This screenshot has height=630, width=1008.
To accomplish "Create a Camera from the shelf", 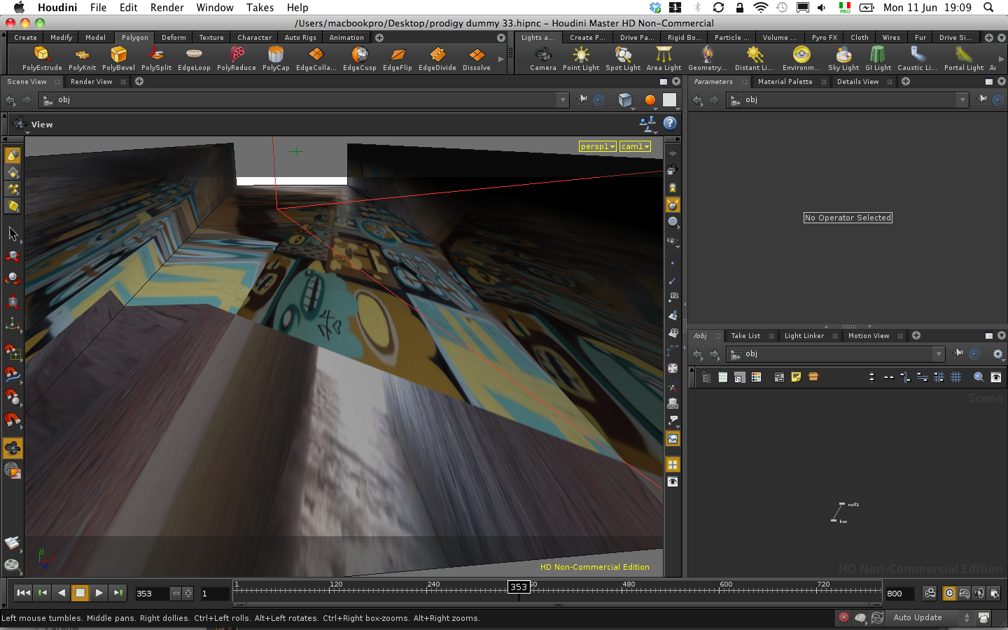I will point(543,59).
